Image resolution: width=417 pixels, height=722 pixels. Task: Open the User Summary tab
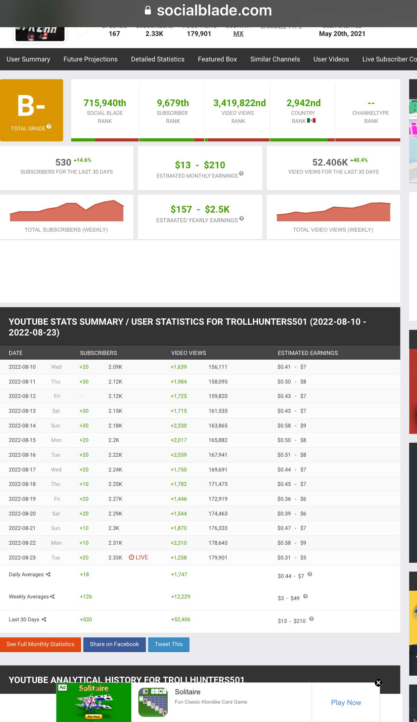[29, 59]
